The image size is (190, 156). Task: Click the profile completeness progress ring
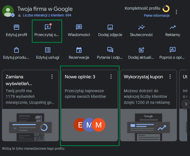166,9
